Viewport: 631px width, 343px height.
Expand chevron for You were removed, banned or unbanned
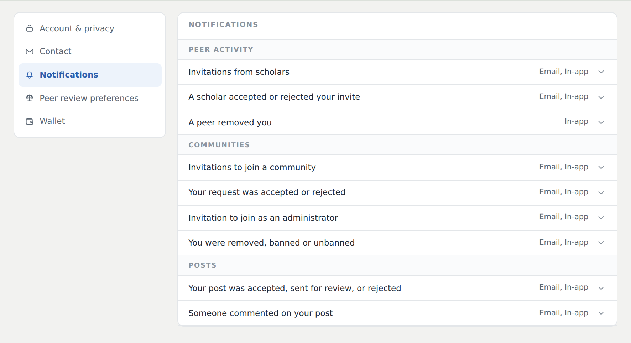point(601,243)
